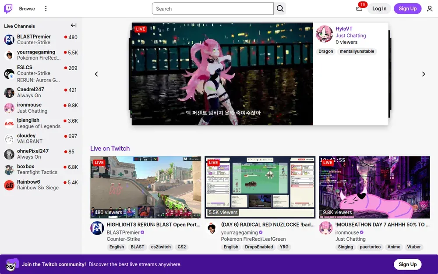
Task: Click yourragegaming avatar beside the NUZLOCKE title
Action: [212, 228]
